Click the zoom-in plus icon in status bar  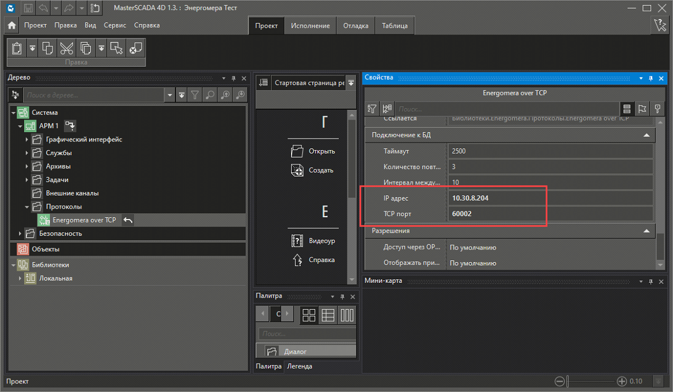point(621,381)
